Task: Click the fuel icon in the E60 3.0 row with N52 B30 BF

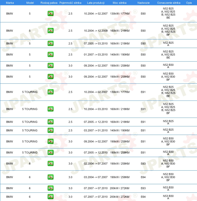Action: pos(50,76)
